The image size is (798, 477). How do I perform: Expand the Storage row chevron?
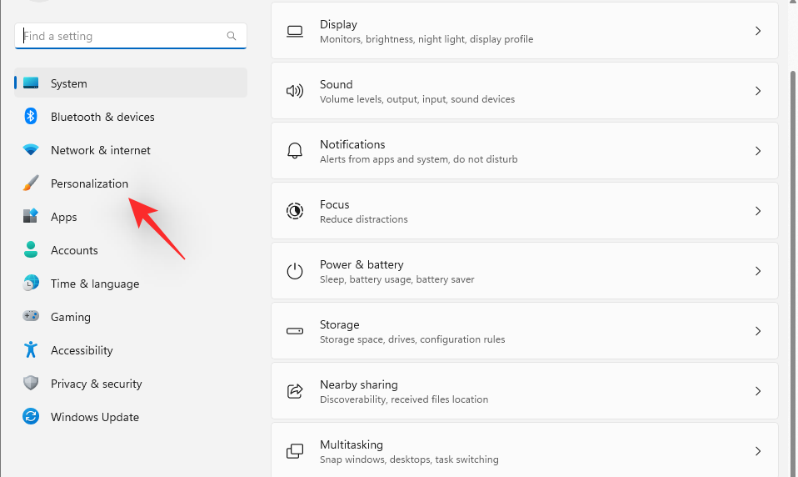pyautogui.click(x=758, y=331)
